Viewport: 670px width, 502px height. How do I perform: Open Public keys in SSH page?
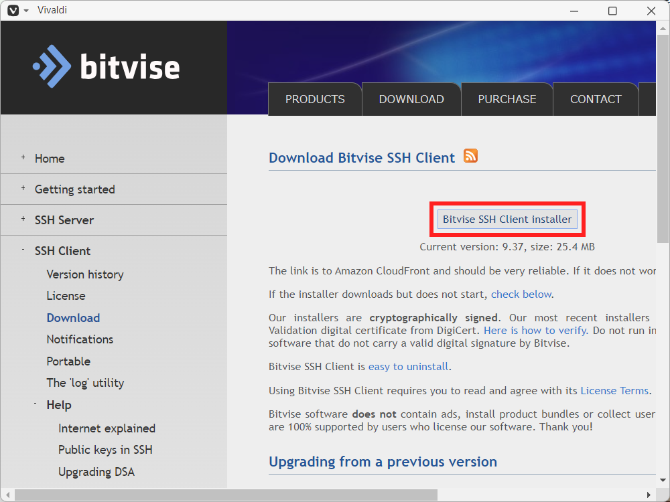coord(105,450)
